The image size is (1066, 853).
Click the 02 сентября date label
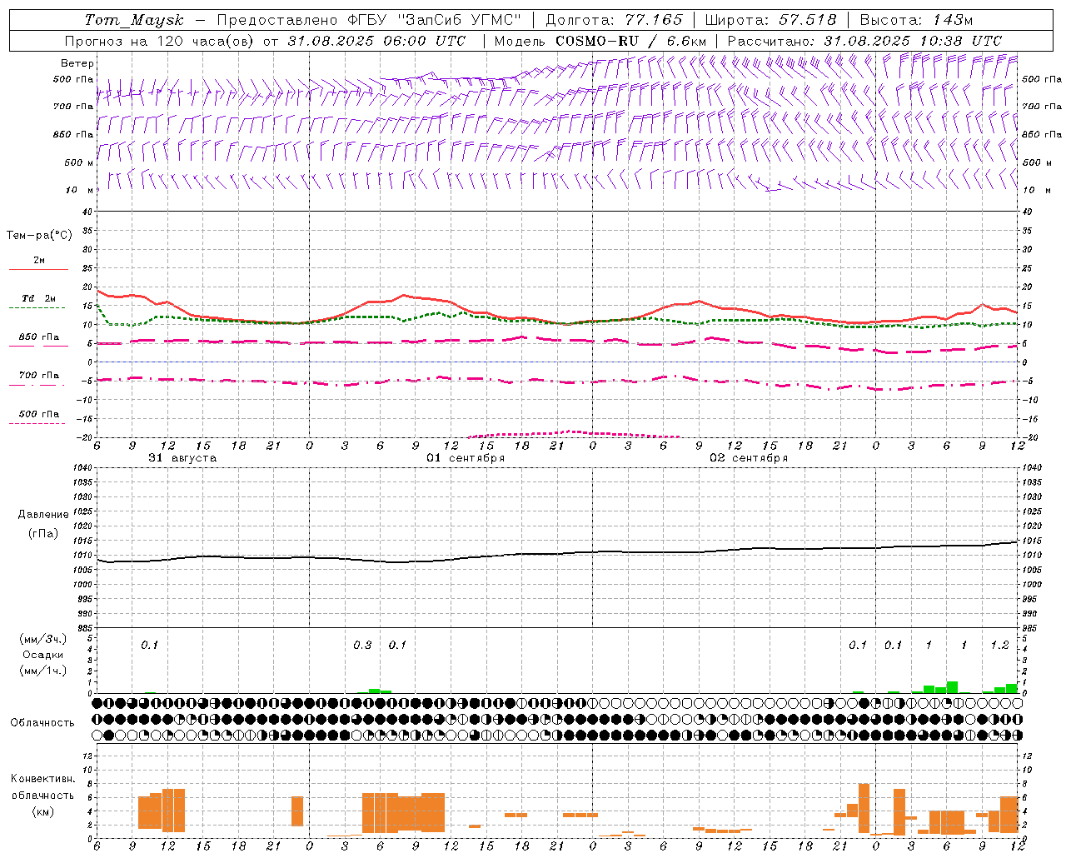tap(749, 458)
